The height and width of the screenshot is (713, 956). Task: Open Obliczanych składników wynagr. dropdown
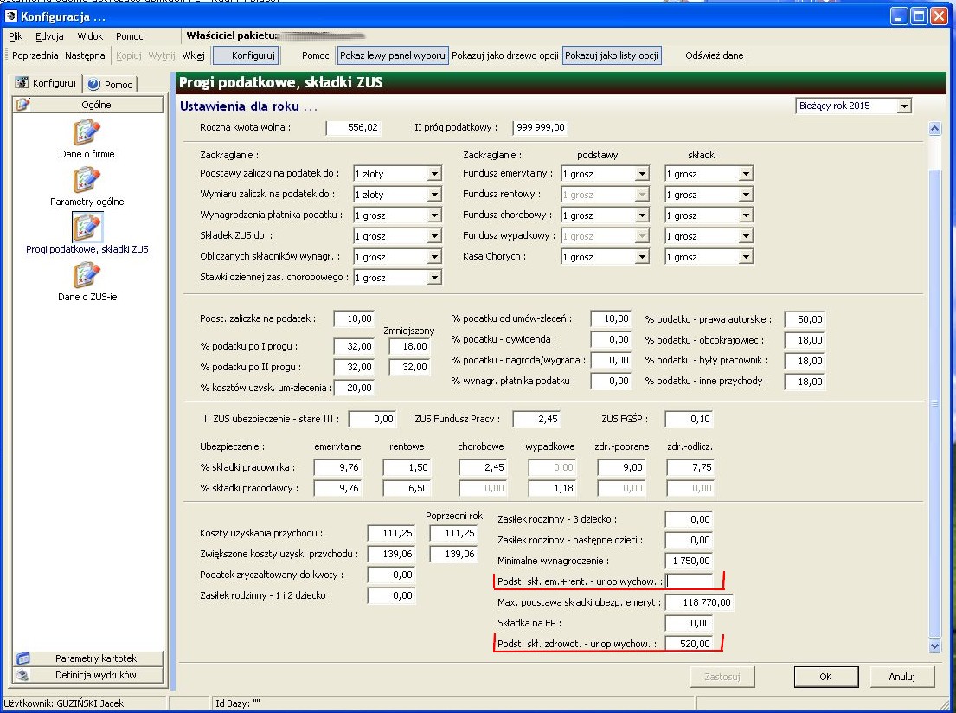point(434,257)
